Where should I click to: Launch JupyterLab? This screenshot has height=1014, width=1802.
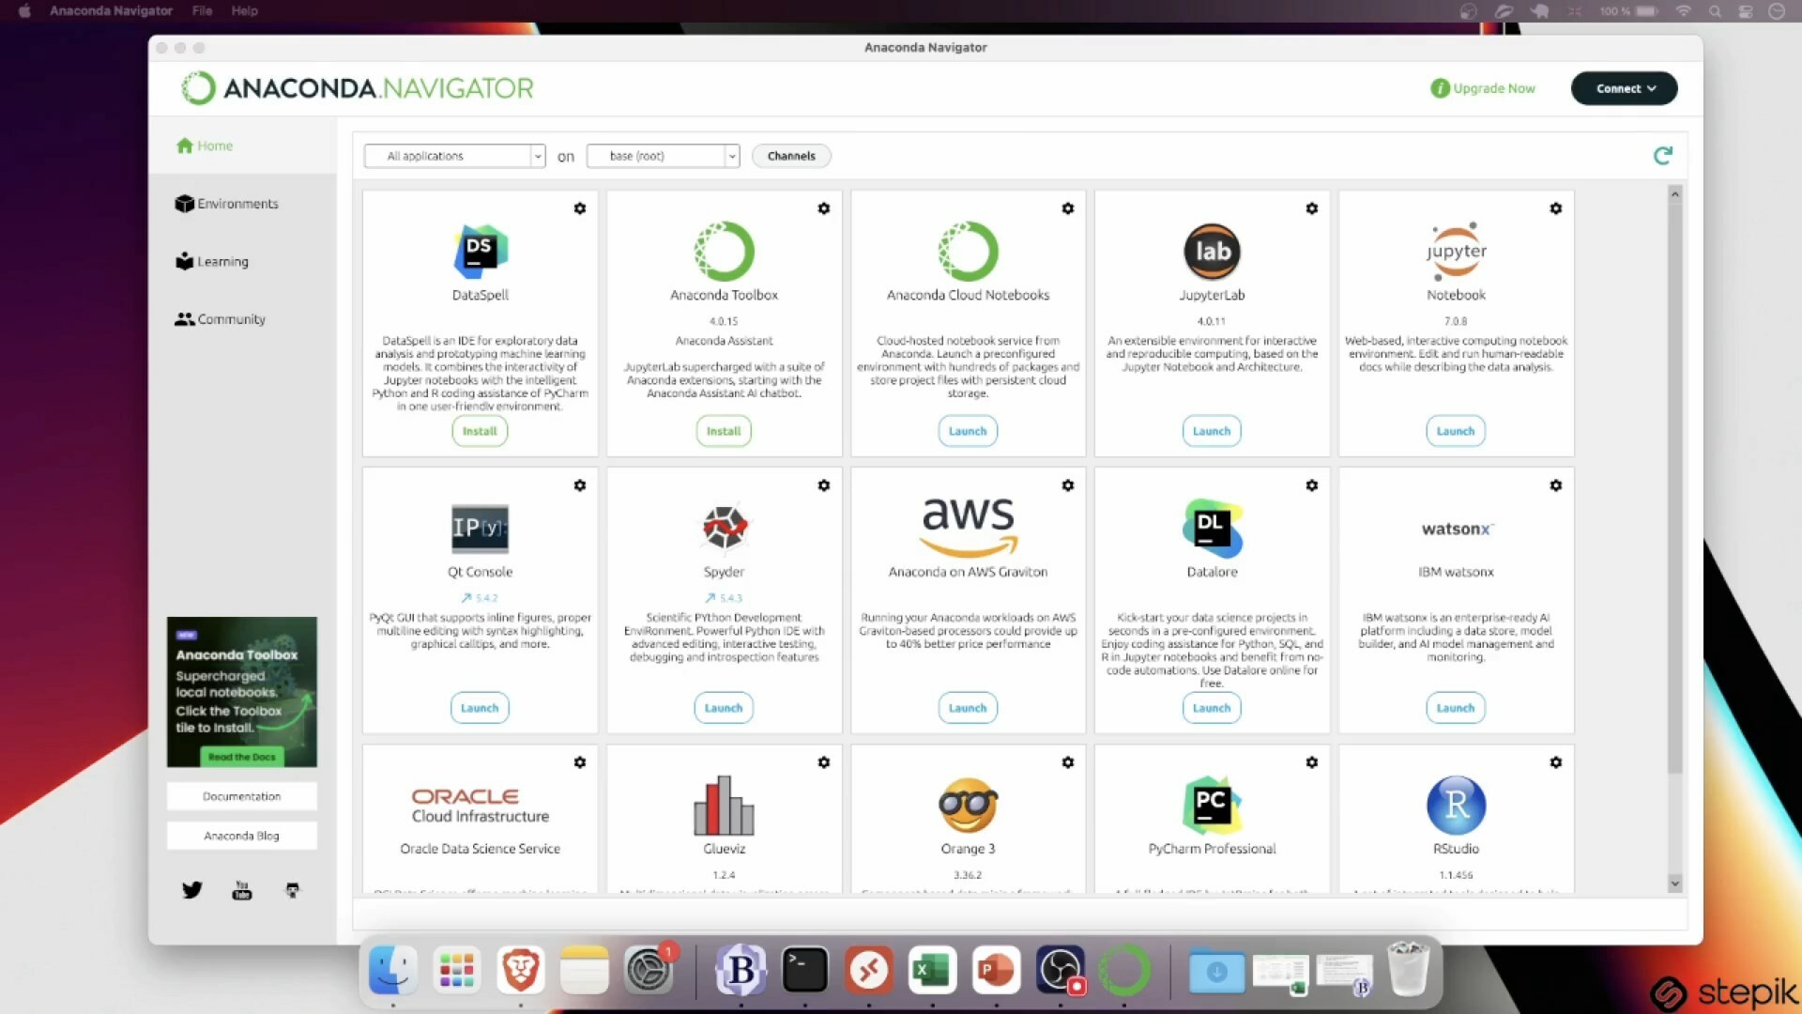click(1212, 431)
